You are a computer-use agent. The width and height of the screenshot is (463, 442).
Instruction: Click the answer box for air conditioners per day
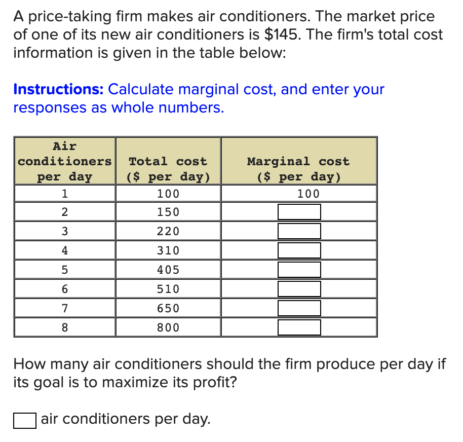pyautogui.click(x=24, y=420)
